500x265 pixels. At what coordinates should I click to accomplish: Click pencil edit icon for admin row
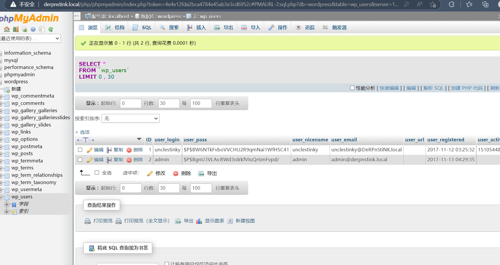click(90, 160)
